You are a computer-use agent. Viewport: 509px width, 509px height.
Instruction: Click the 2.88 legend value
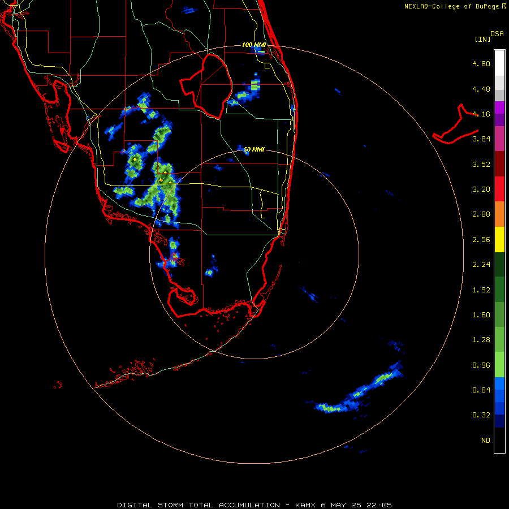(481, 214)
